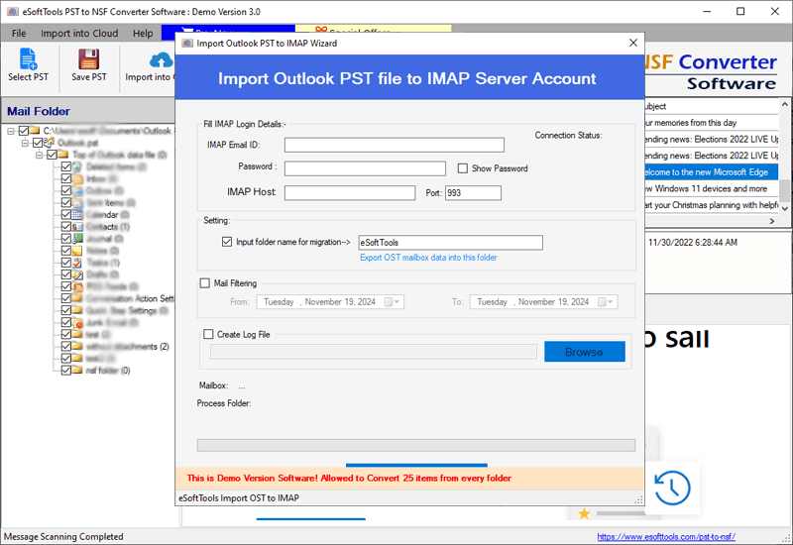Screen dimensions: 793x545
Task: Click the empty conversion progress bar
Action: (x=415, y=445)
